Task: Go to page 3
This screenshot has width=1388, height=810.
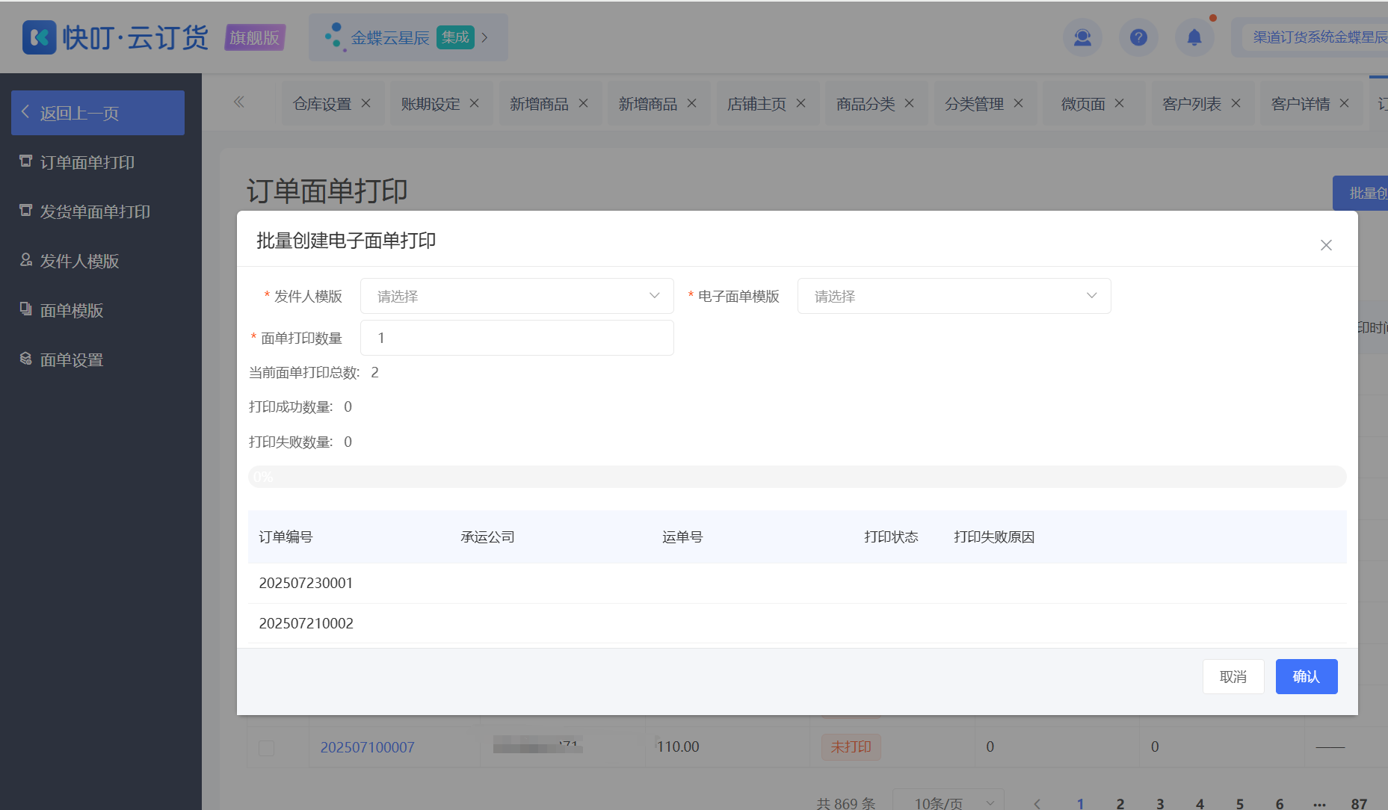Action: [x=1160, y=803]
